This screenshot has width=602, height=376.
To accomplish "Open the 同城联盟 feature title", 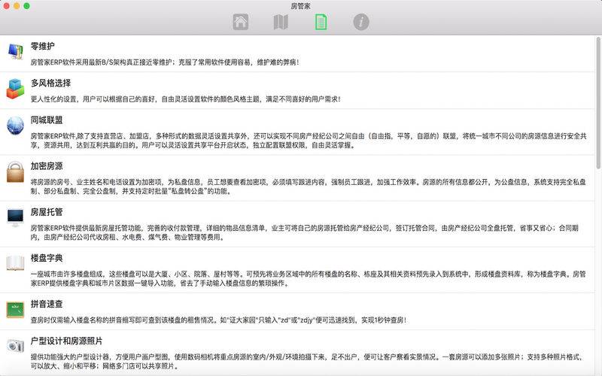I will (47, 120).
